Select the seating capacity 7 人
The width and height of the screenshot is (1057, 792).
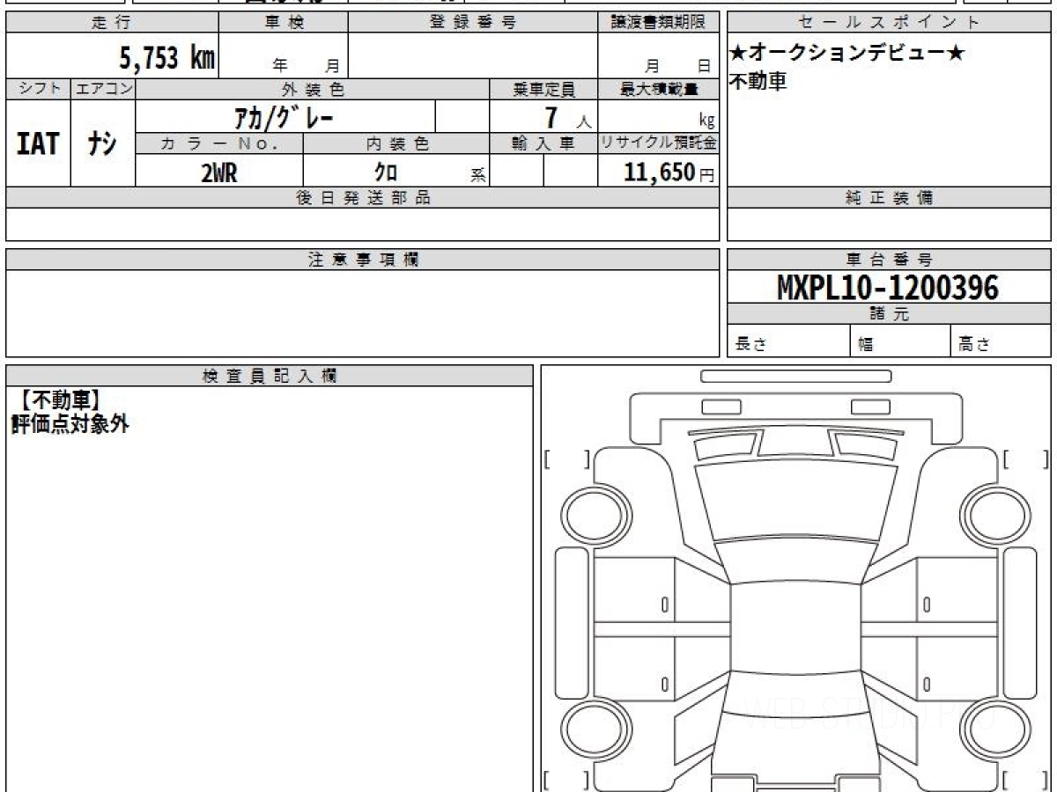pos(567,117)
